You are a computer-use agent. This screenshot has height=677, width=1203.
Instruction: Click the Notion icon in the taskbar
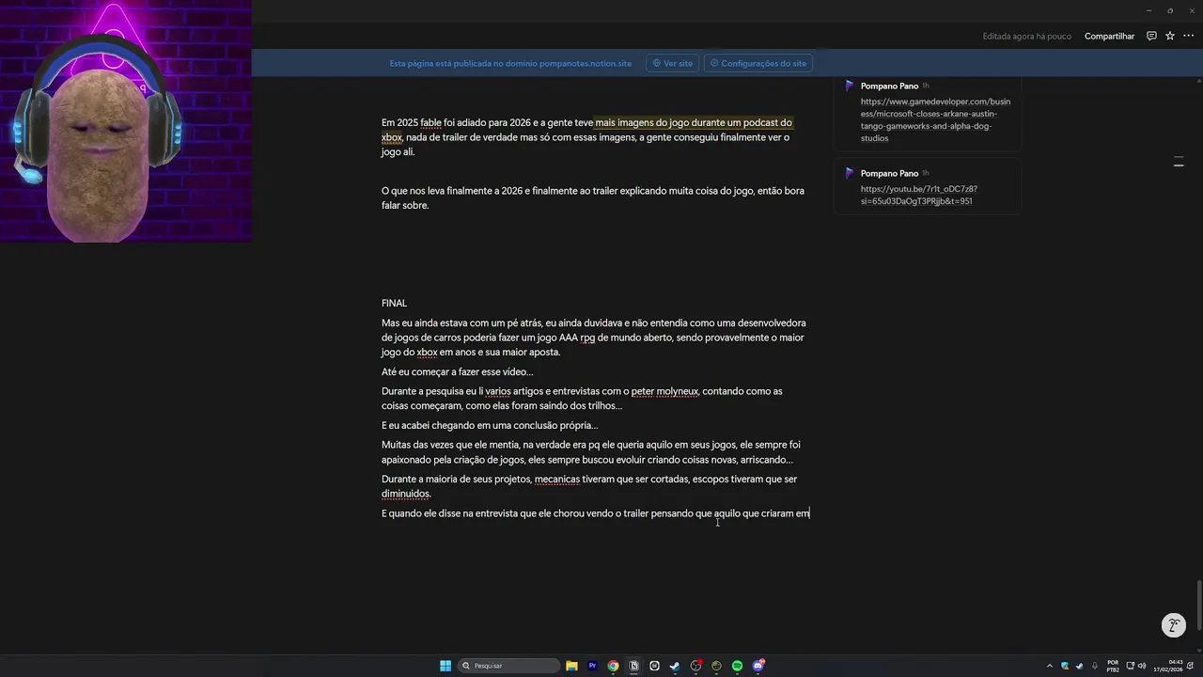click(x=633, y=666)
